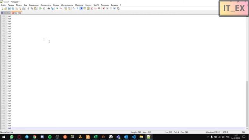The width and height of the screenshot is (249, 140).
Task: Open the Вкладки menu
Action: 114,5
